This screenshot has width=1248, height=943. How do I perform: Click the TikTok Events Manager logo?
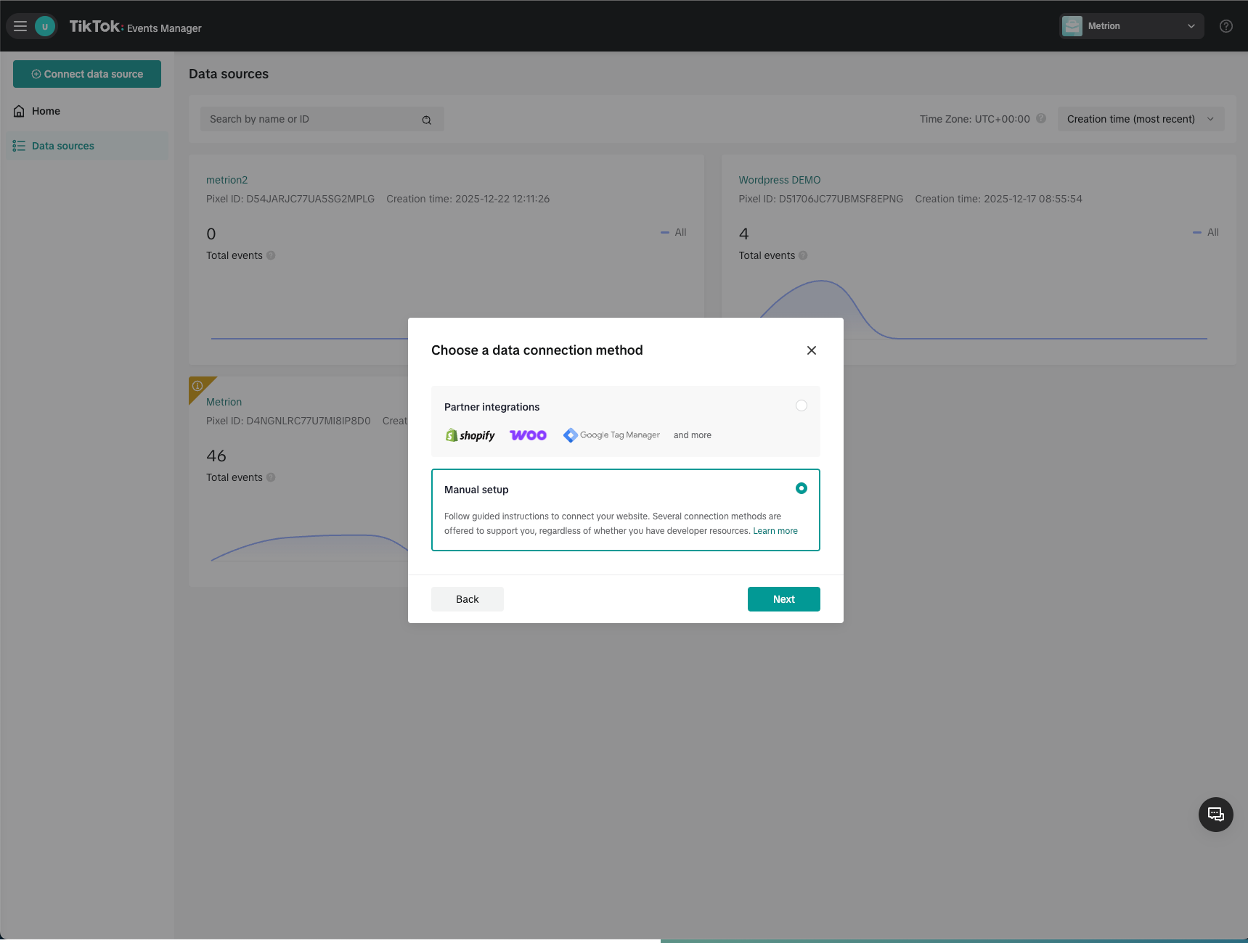click(x=135, y=27)
